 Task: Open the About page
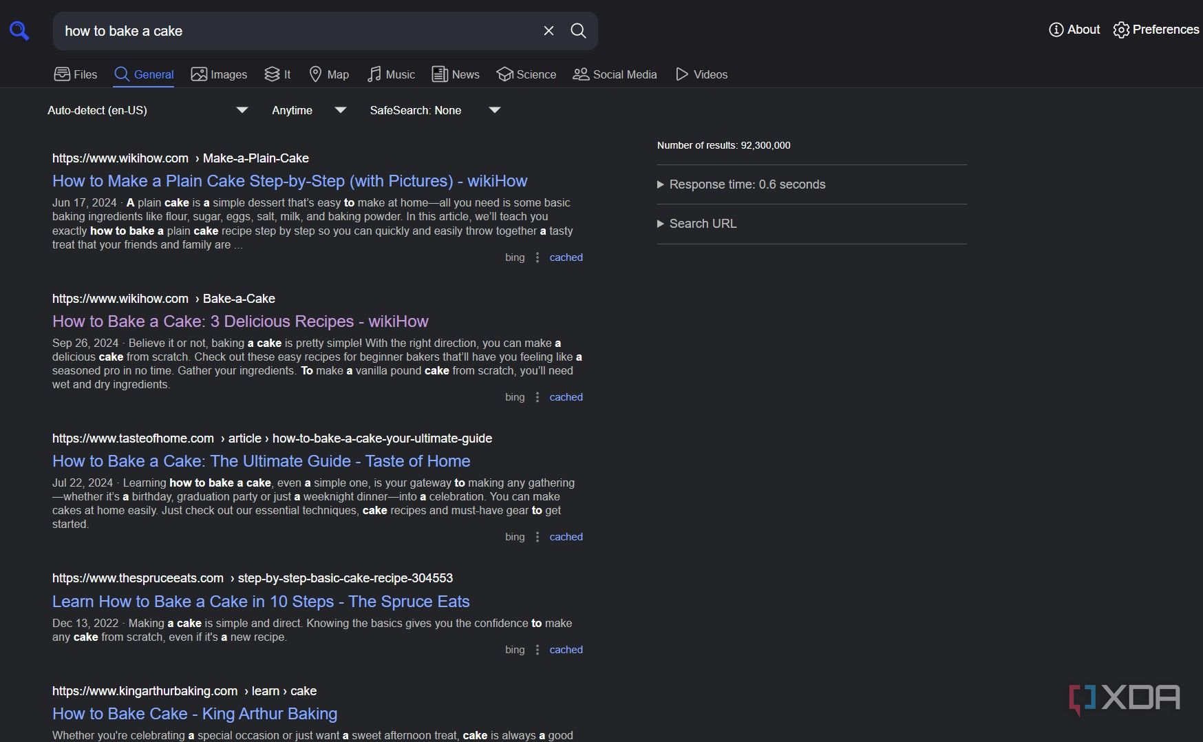pyautogui.click(x=1074, y=30)
